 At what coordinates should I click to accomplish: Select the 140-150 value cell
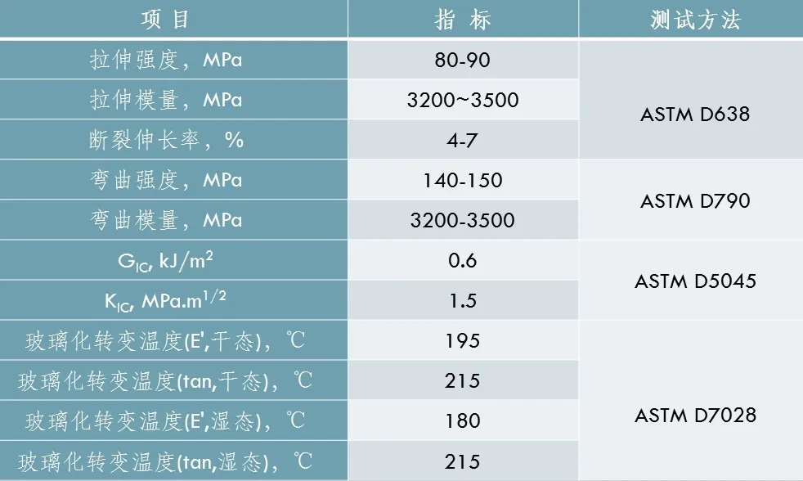pos(463,180)
